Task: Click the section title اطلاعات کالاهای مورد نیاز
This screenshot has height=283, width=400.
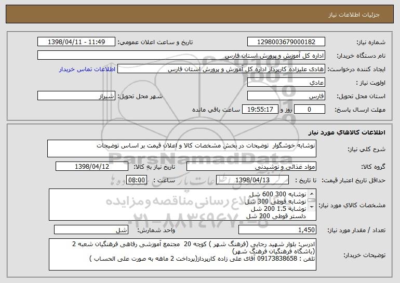Action: 346,132
